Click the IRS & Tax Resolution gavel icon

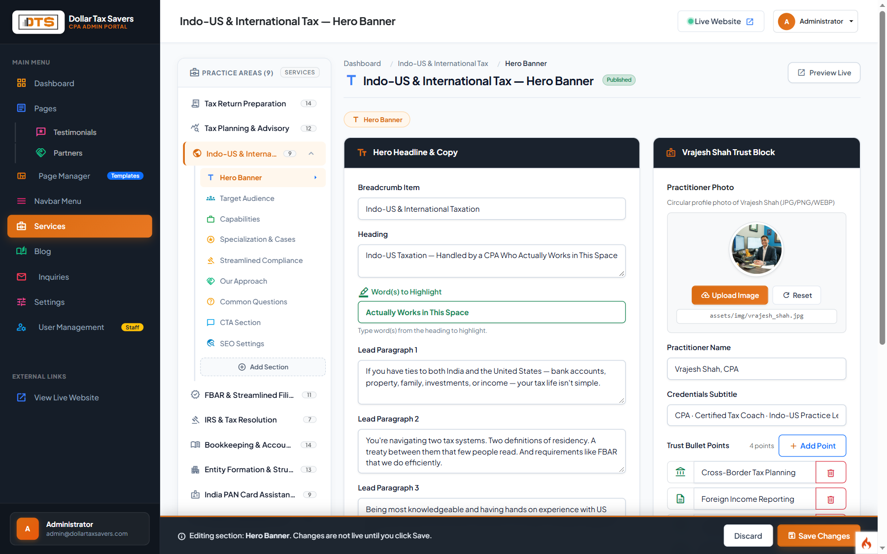click(195, 420)
